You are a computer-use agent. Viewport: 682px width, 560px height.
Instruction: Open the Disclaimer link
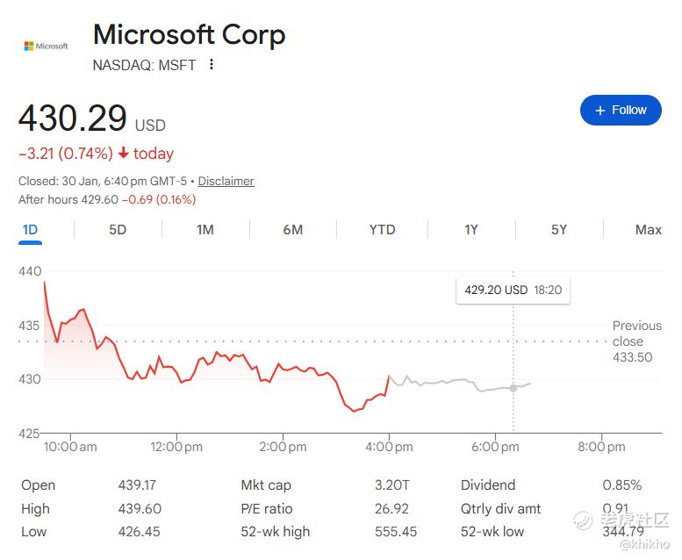[226, 181]
